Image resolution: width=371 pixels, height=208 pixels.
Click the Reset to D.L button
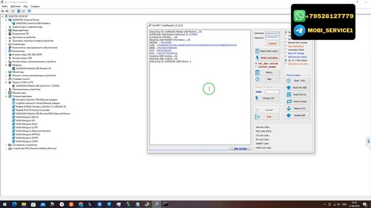[297, 109]
